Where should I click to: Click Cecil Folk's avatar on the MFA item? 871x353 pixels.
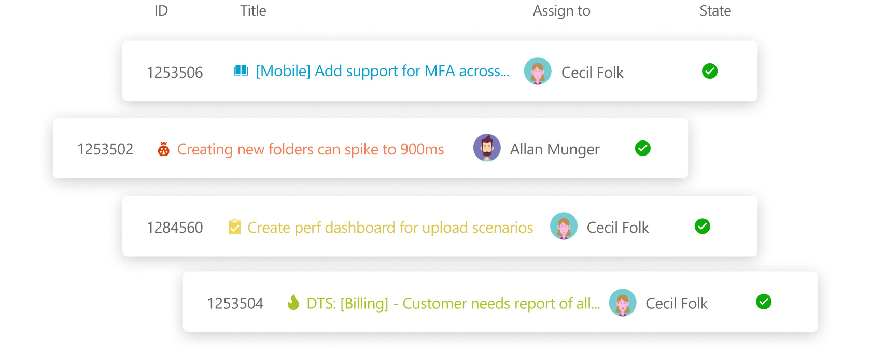tap(538, 71)
